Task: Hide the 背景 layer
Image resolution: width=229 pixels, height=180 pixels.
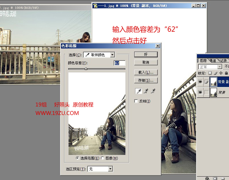Action: coord(200,92)
